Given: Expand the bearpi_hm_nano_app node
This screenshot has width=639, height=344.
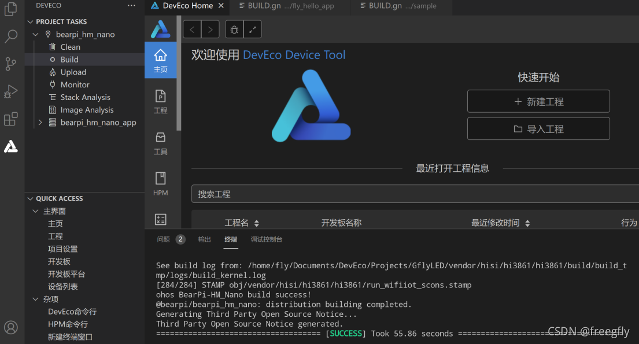Looking at the screenshot, I should tap(40, 122).
